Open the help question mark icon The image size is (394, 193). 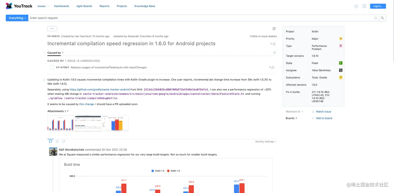click(356, 6)
